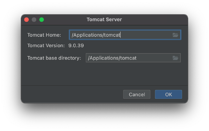This screenshot has height=131, width=209.
Task: Click the green zoom window button
Action: (x=41, y=20)
